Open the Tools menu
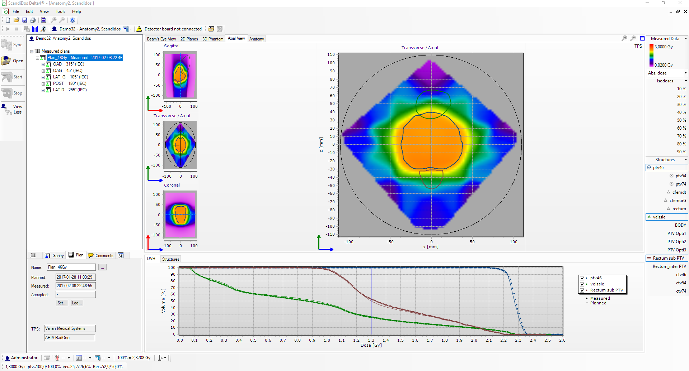The image size is (689, 371). (x=60, y=11)
